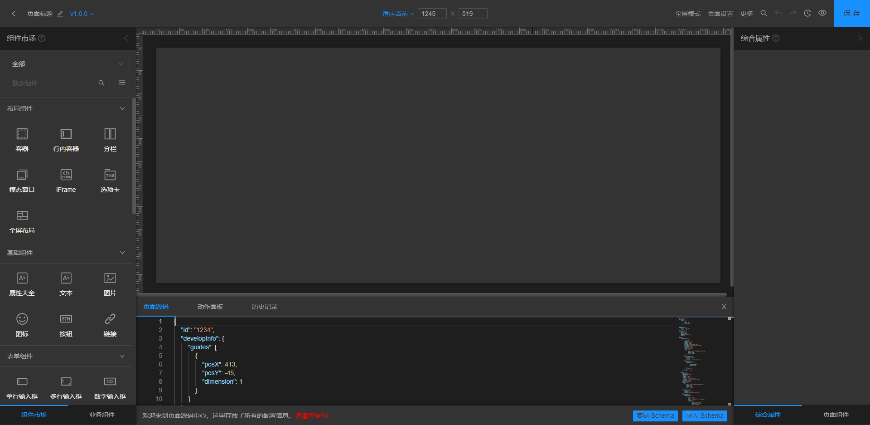Switch to the 页面源码 tab
The image size is (870, 425).
[156, 307]
